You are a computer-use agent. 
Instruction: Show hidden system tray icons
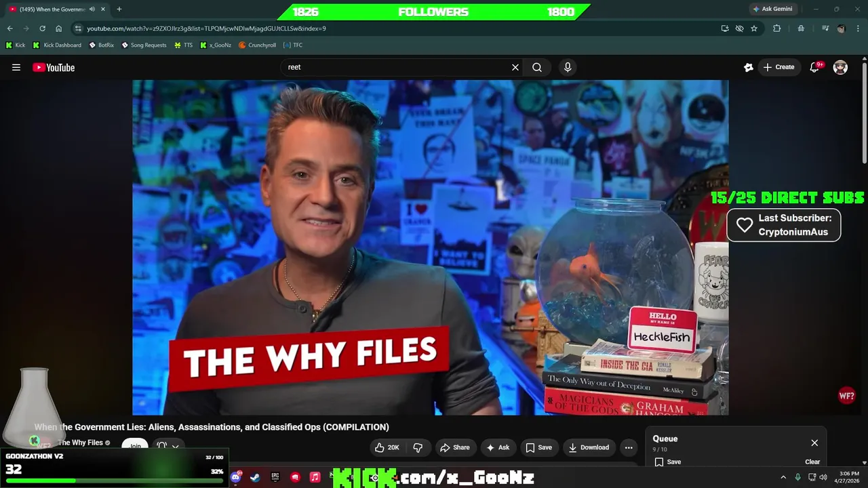click(783, 477)
